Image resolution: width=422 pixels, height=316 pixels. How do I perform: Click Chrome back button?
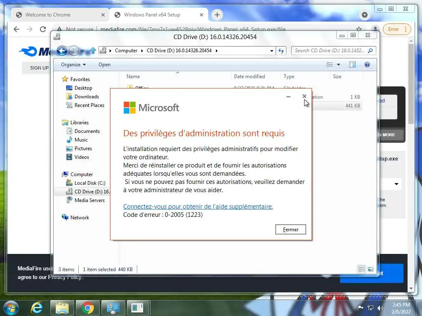[16, 29]
